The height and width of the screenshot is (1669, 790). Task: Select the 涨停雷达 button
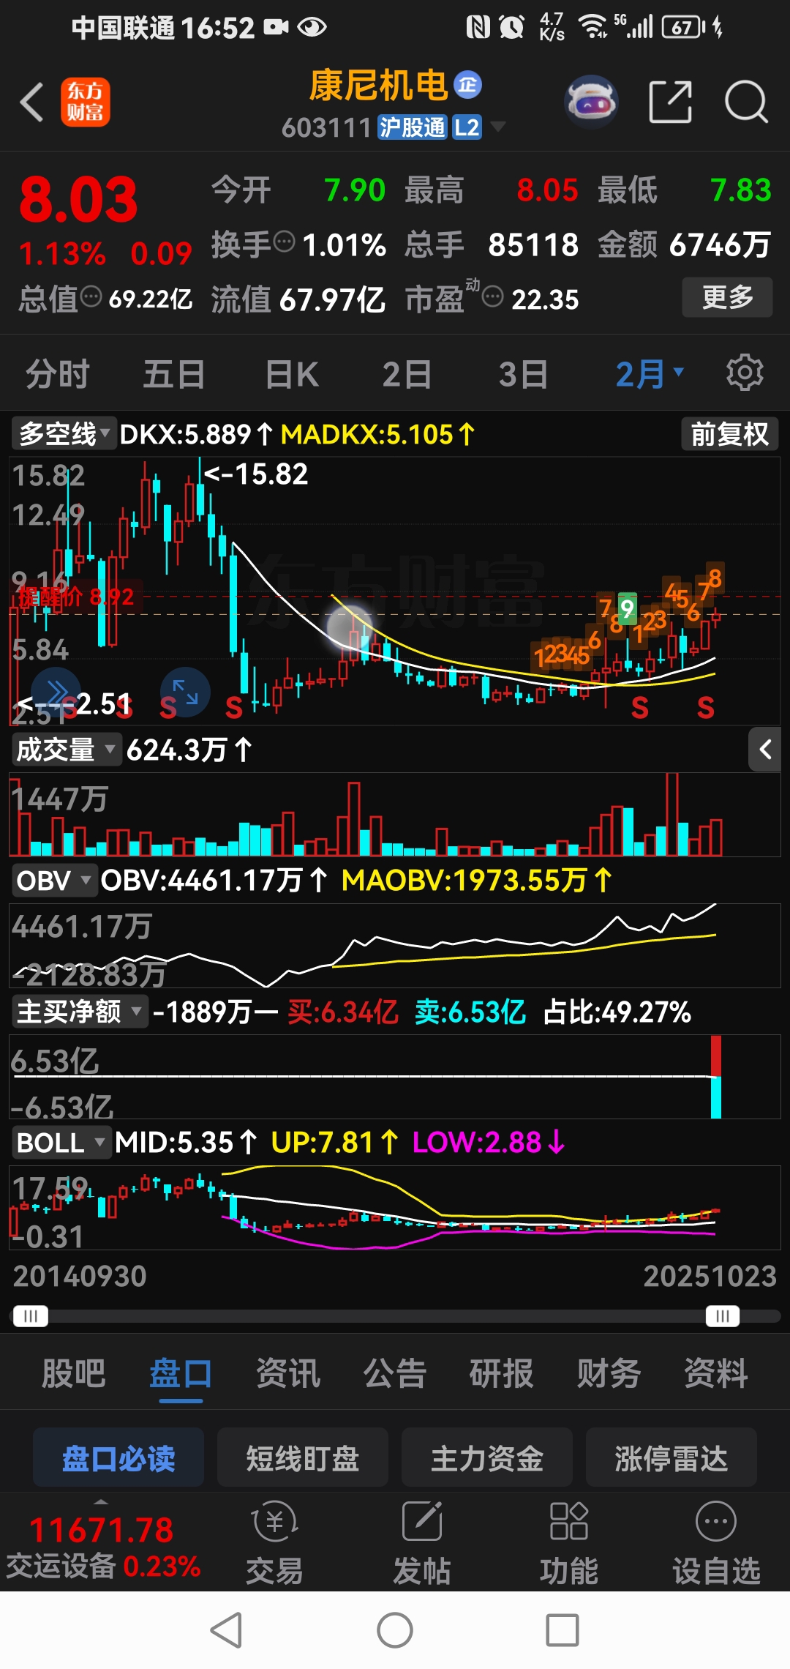(x=671, y=1458)
